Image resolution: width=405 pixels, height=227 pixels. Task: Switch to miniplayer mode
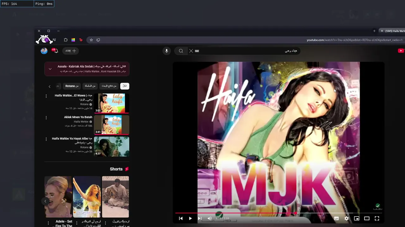click(357, 218)
